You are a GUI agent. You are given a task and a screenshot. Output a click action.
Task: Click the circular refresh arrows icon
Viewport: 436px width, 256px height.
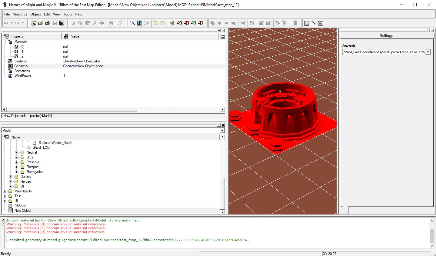click(252, 23)
